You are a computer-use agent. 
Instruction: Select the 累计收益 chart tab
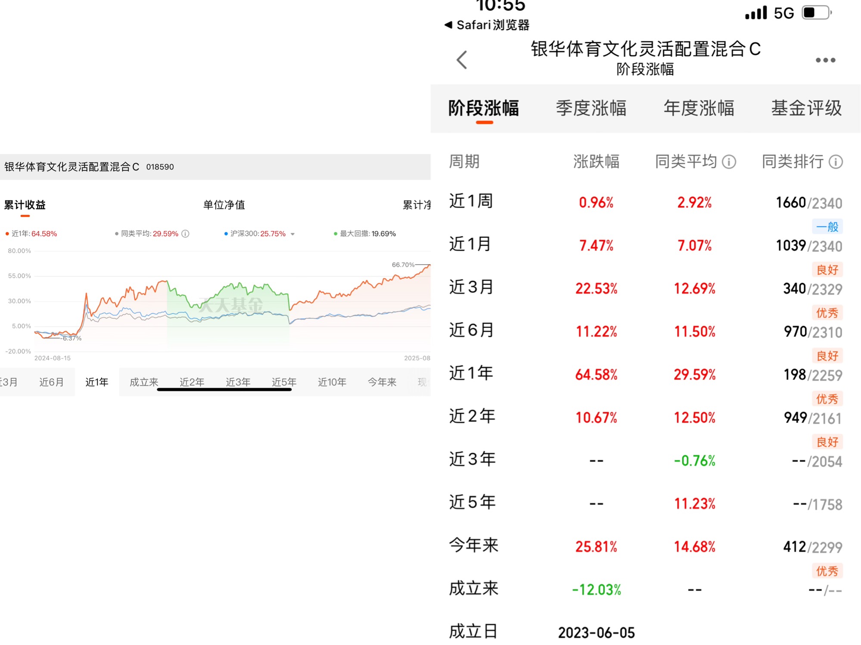(25, 205)
